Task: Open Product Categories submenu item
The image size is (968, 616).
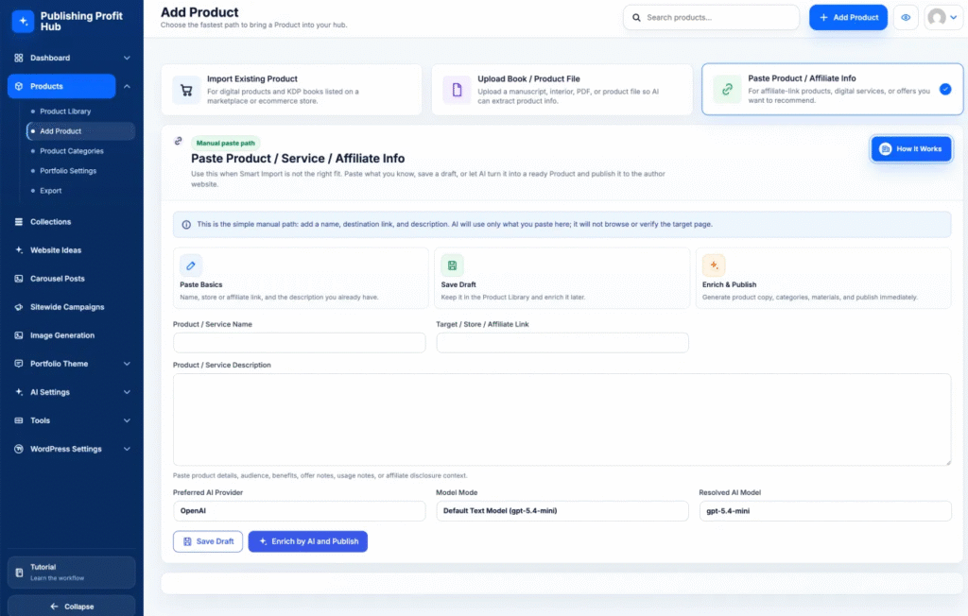Action: [72, 150]
